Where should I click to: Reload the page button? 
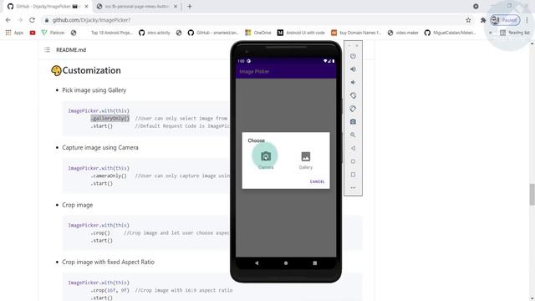(32, 20)
